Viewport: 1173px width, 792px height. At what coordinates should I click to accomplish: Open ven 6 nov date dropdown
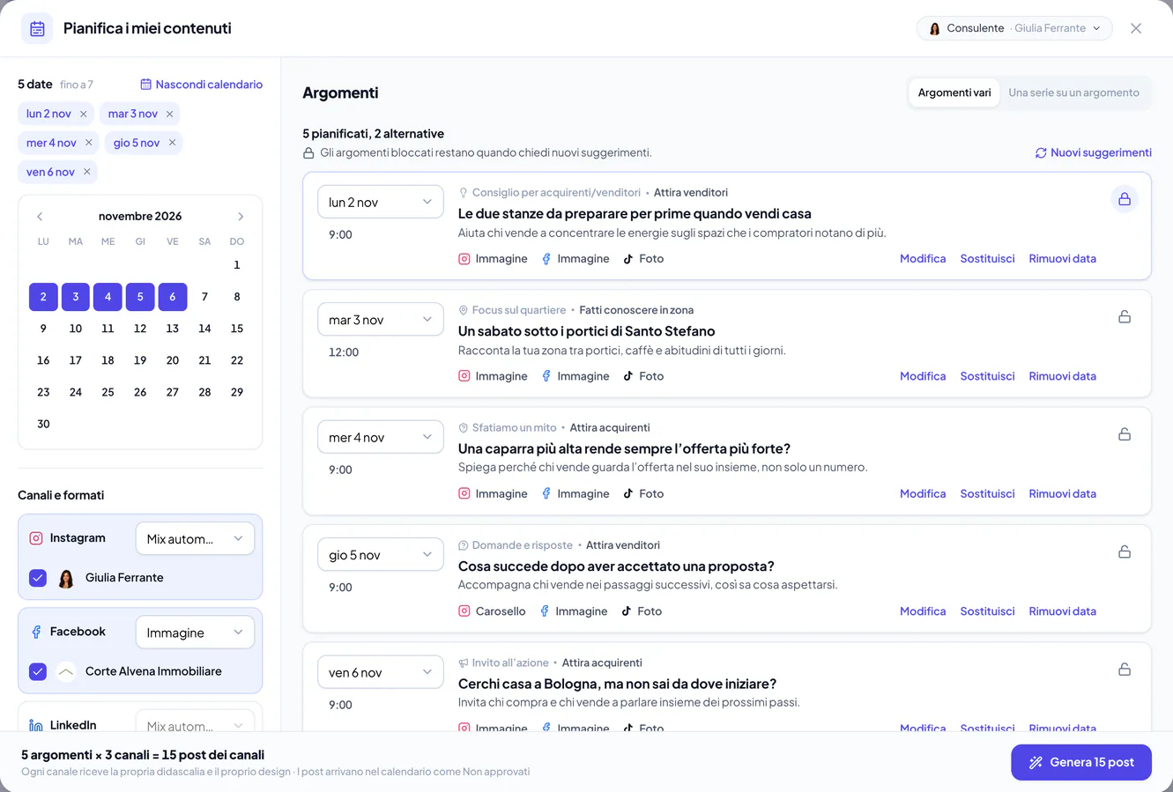(x=381, y=672)
